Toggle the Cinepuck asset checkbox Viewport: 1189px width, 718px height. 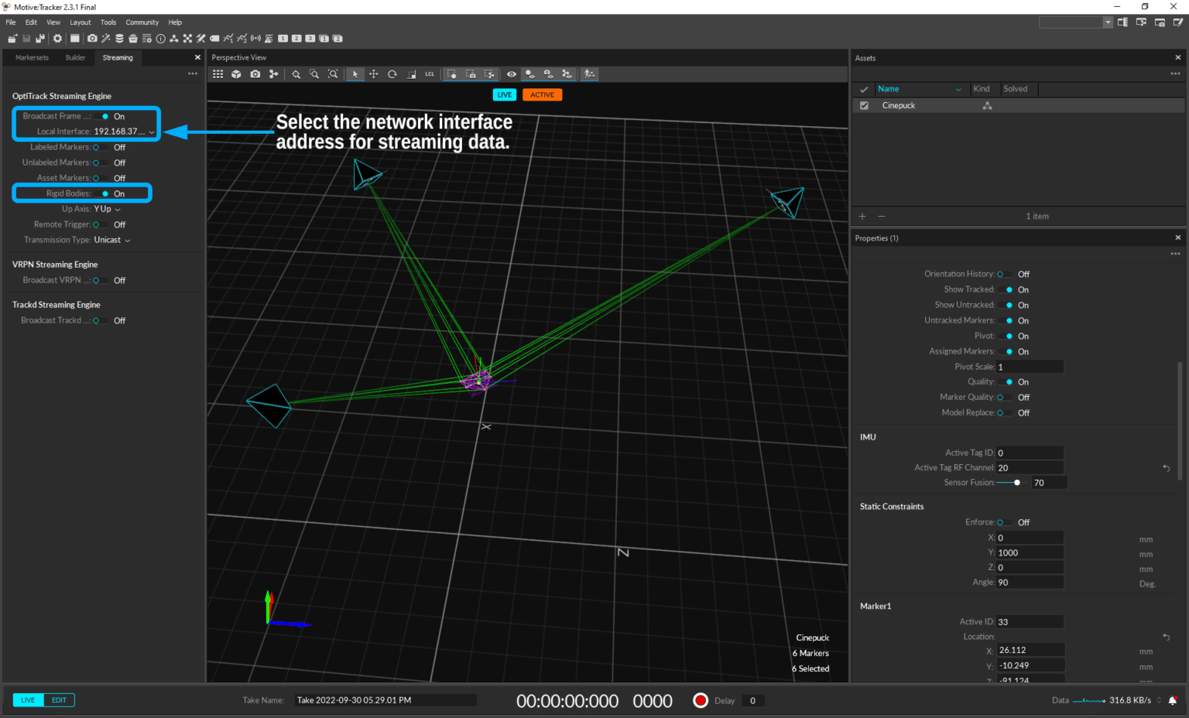[863, 105]
